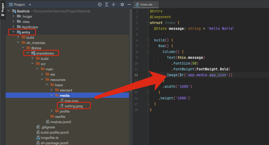Open the Project panel settings gear
269x145 pixels.
click(122, 4)
